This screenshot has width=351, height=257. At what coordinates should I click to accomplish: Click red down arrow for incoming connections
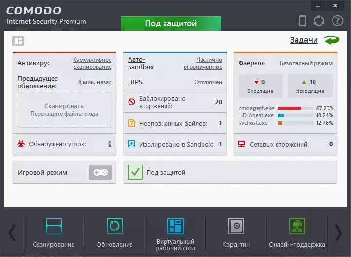256,82
